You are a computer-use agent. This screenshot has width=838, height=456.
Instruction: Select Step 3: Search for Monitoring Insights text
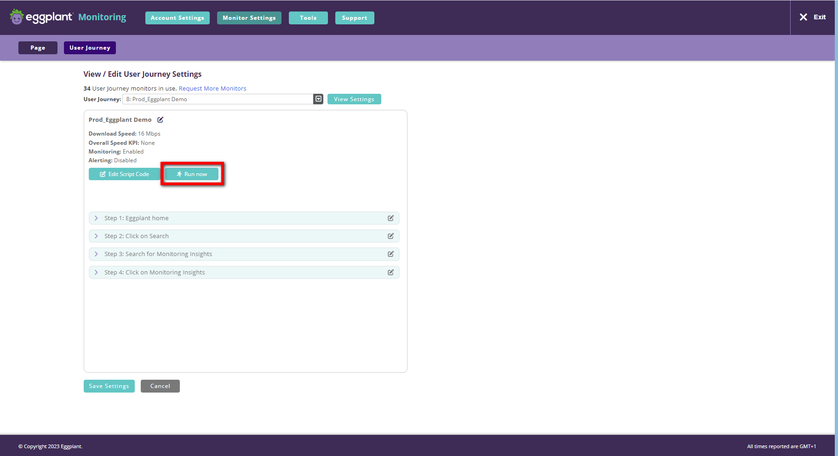coord(158,254)
